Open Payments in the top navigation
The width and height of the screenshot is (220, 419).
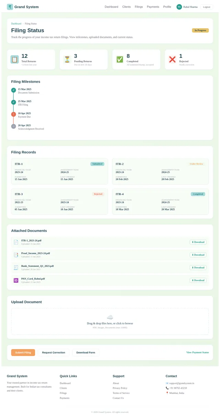pos(153,7)
